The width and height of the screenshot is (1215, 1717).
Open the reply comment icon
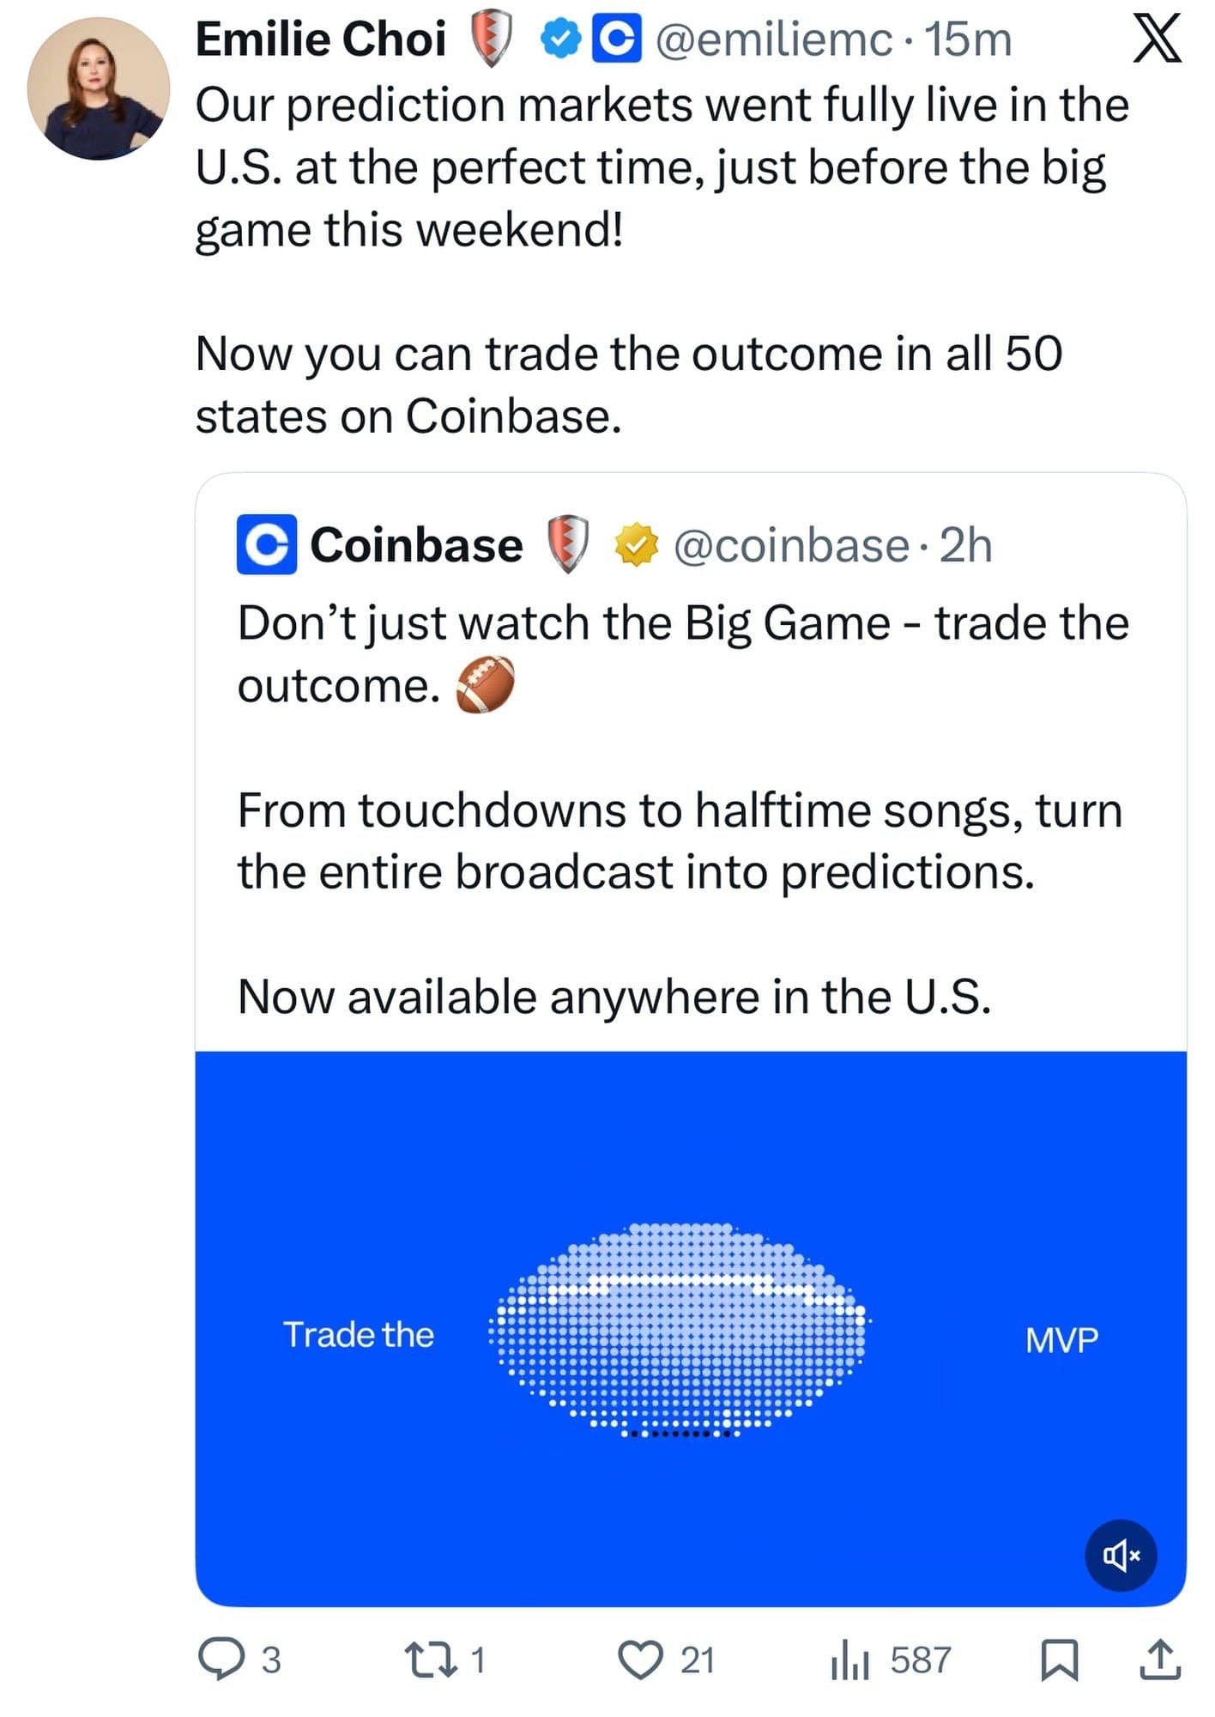click(x=221, y=1659)
